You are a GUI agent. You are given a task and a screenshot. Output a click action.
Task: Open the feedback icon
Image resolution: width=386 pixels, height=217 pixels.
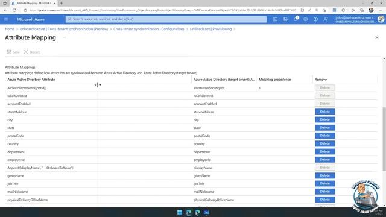coord(326,19)
